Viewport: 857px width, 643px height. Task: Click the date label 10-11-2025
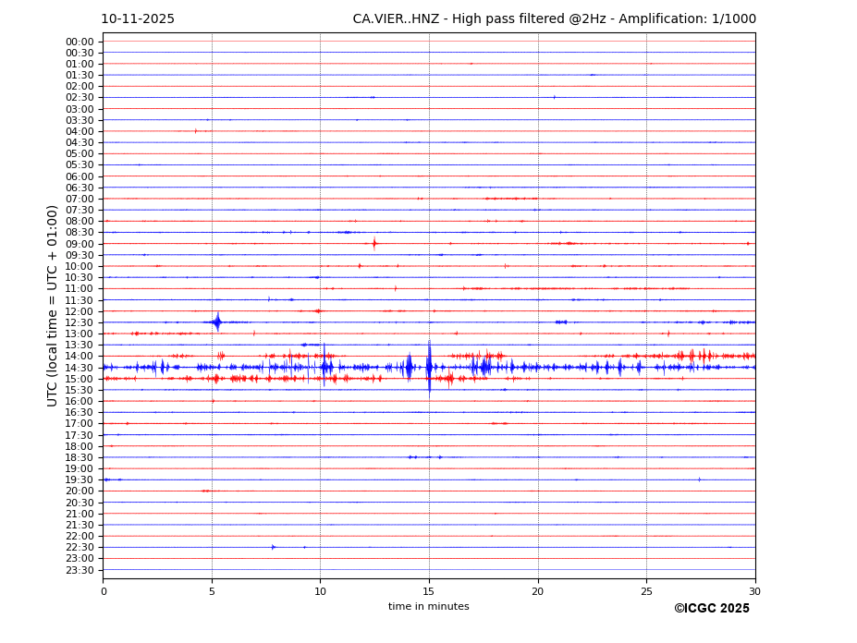click(x=137, y=19)
